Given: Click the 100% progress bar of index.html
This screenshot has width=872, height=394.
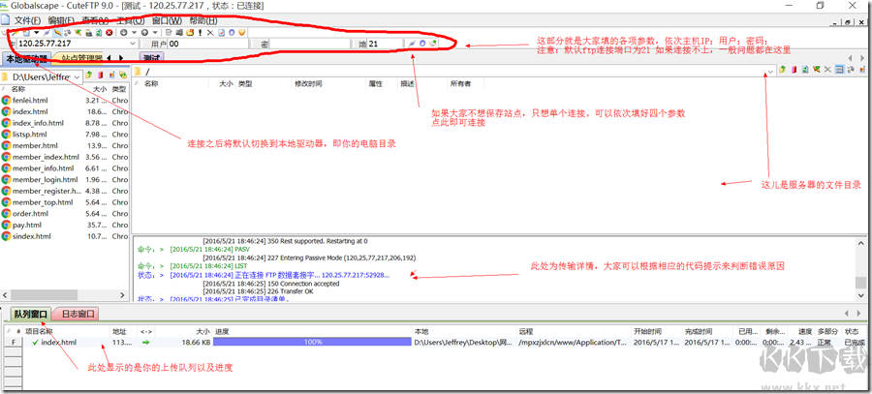Looking at the screenshot, I should coord(313,343).
